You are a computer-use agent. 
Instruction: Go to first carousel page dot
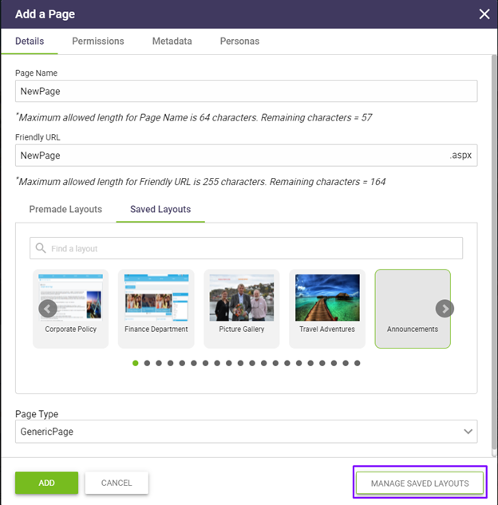pyautogui.click(x=136, y=363)
